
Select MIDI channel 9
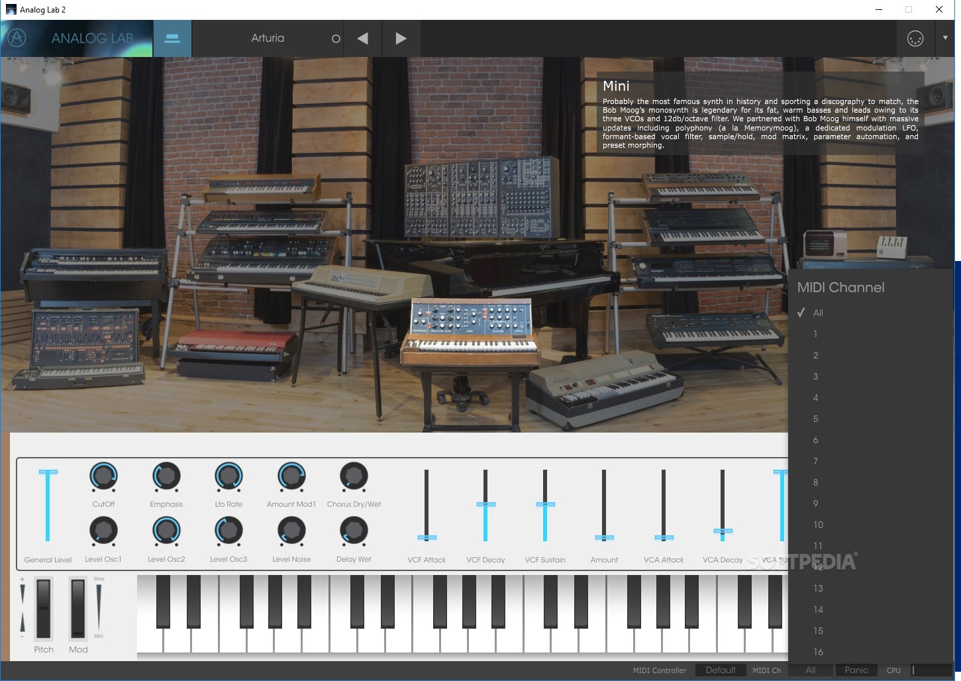point(871,503)
